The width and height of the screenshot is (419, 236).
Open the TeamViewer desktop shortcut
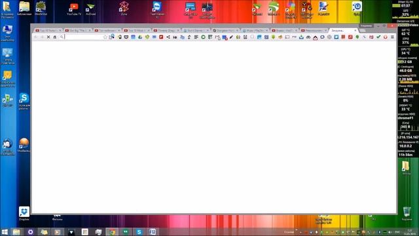click(157, 9)
